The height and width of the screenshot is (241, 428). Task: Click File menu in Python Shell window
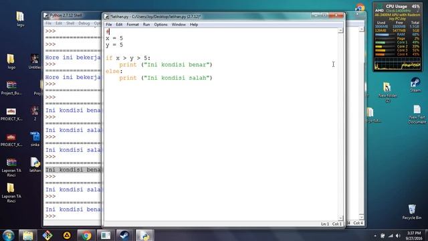click(48, 23)
